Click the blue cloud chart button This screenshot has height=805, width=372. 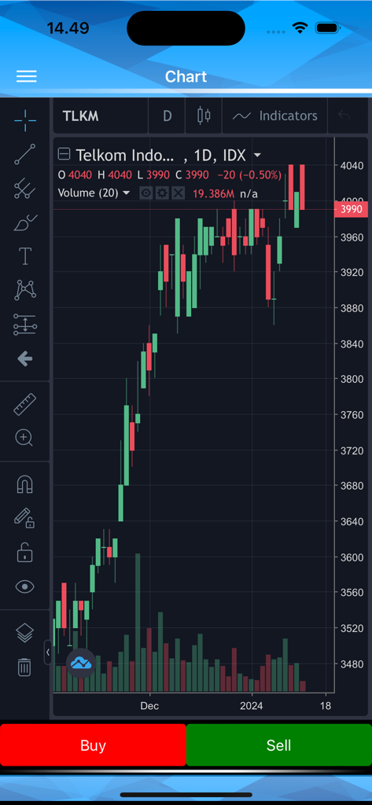coord(81,663)
